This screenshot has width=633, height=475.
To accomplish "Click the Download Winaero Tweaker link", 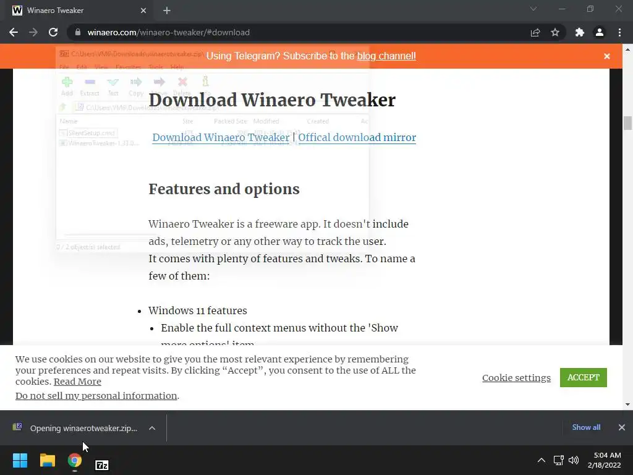I will pyautogui.click(x=221, y=137).
